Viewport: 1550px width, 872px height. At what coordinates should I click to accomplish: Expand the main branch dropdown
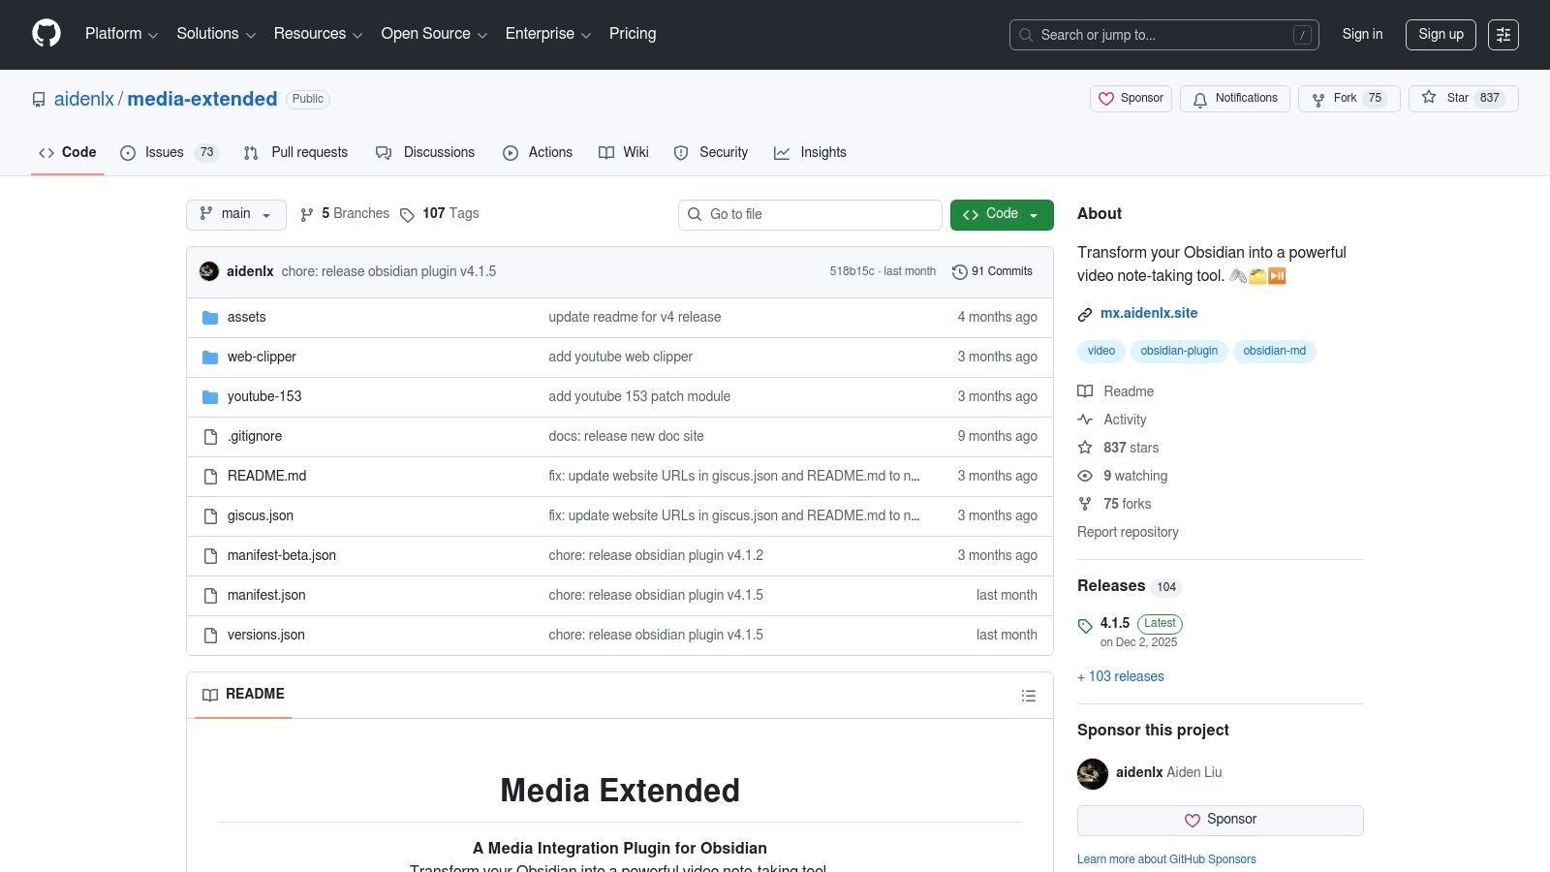point(235,214)
